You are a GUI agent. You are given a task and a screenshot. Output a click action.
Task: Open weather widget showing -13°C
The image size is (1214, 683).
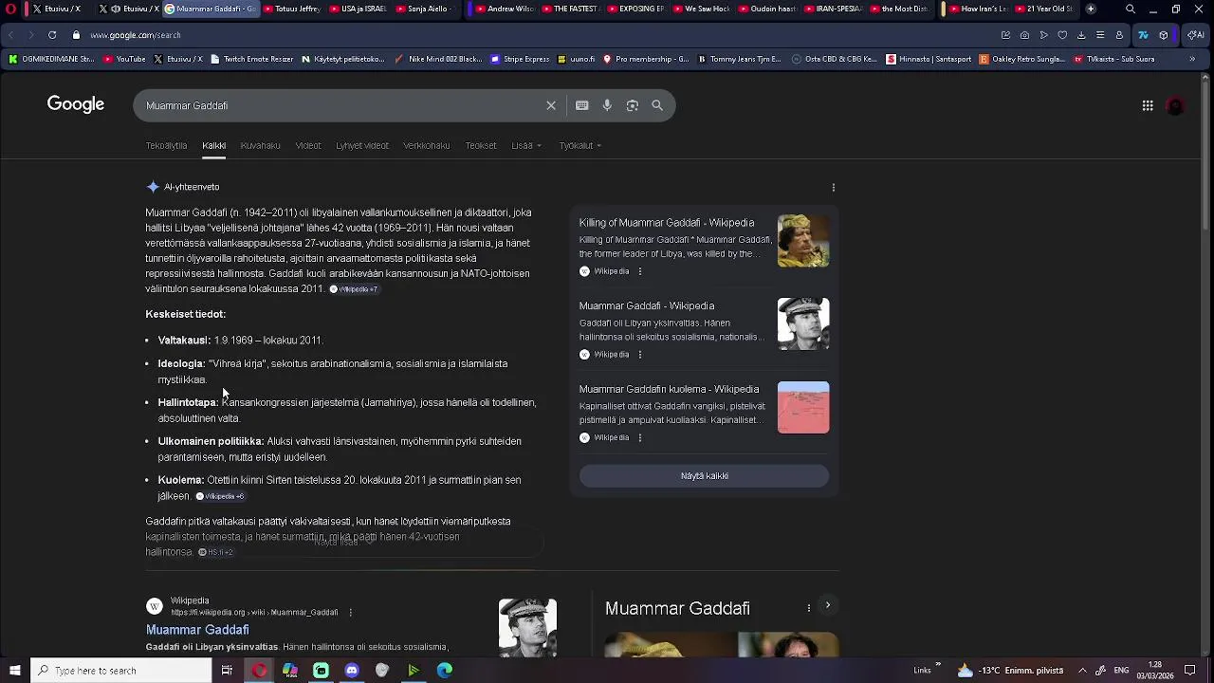1010,671
